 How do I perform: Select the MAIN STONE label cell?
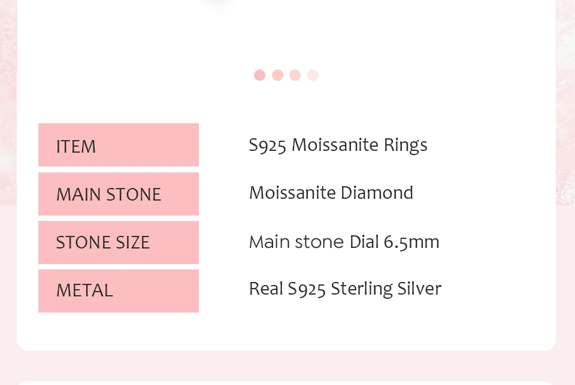118,194
